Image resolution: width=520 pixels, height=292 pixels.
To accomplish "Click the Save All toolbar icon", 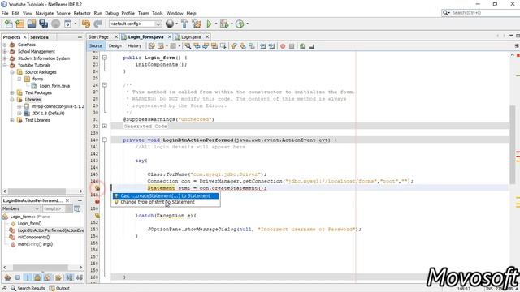I will (43, 24).
